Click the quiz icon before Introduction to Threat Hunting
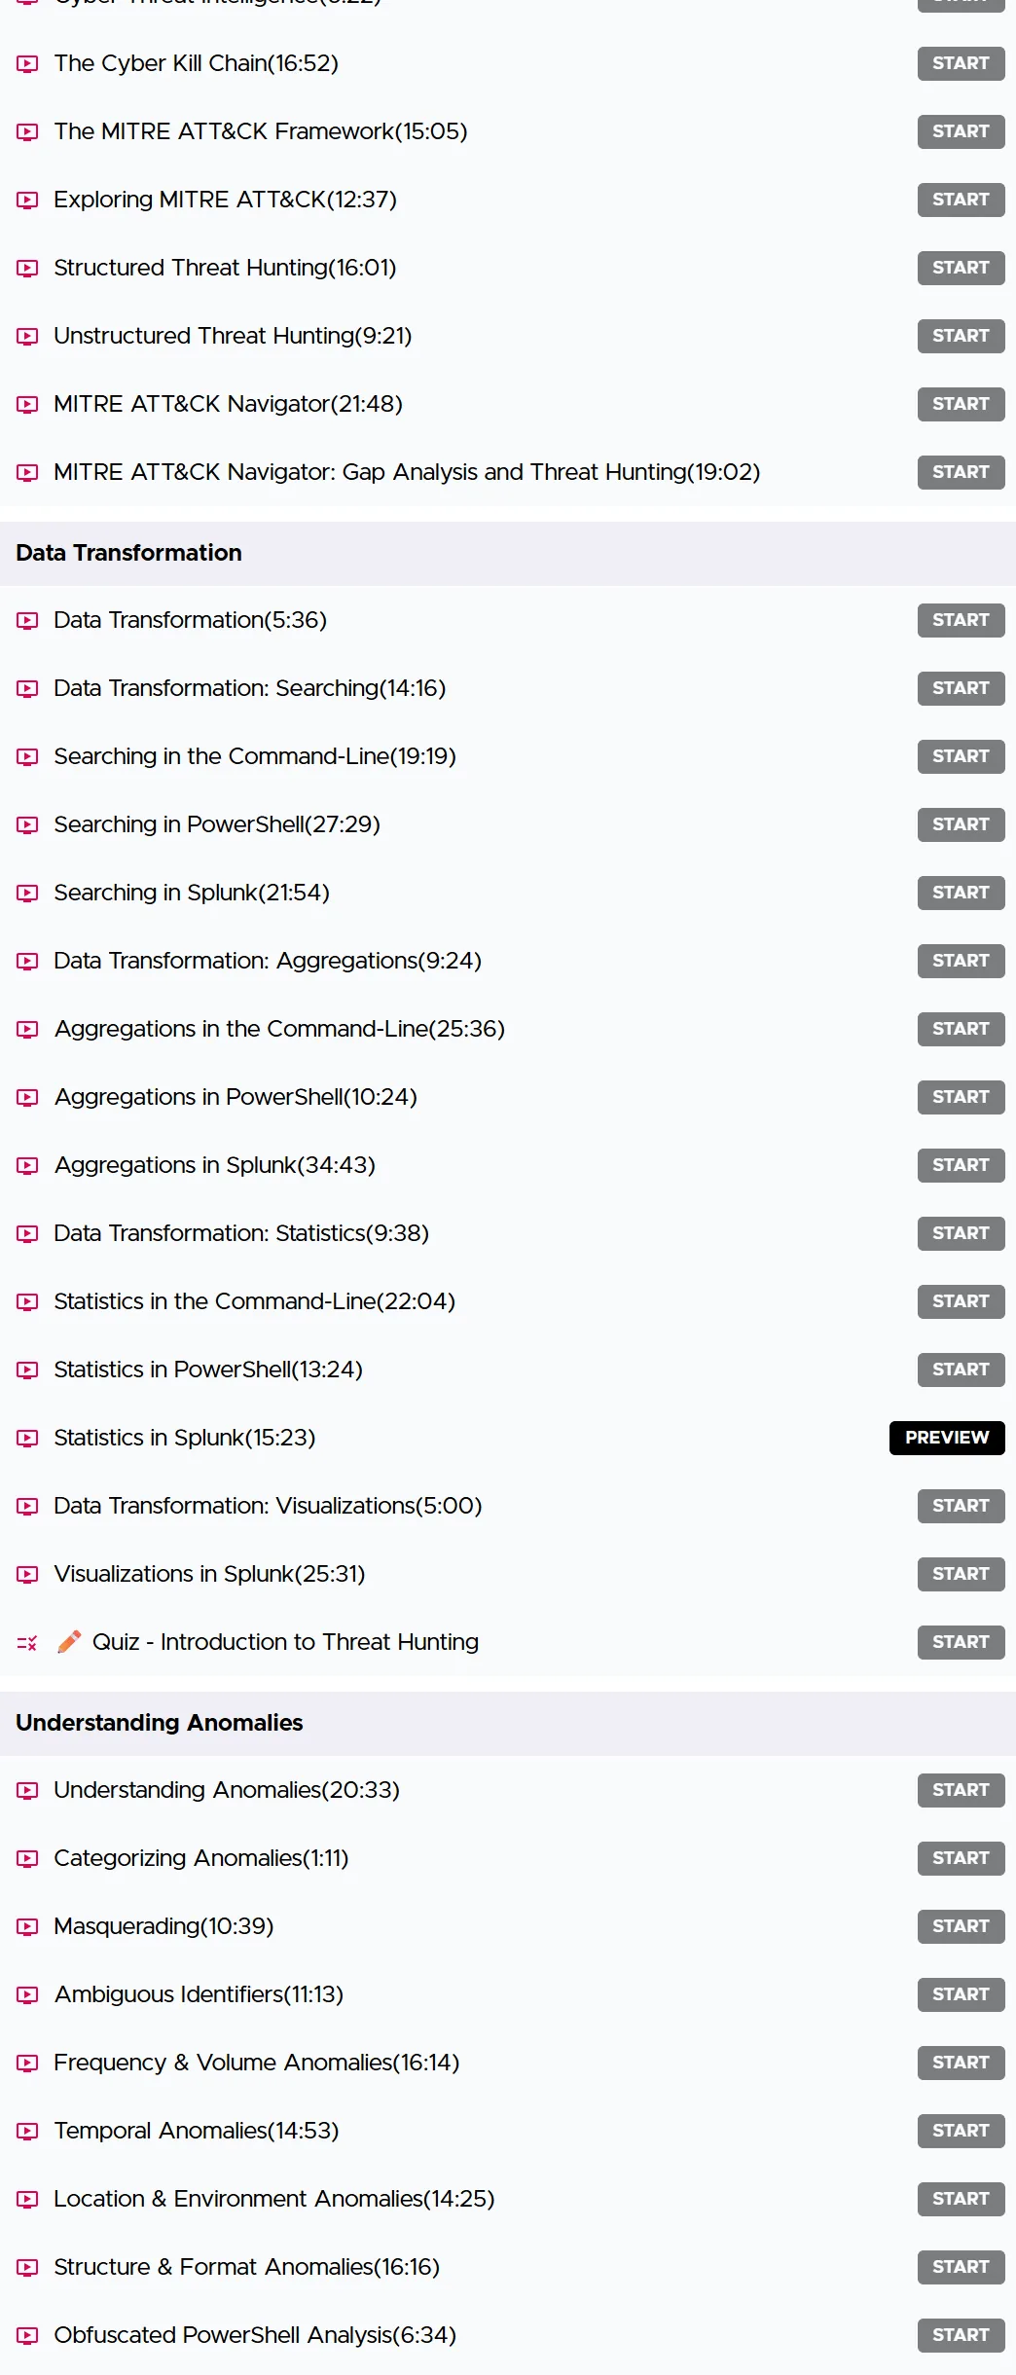 click(27, 1643)
